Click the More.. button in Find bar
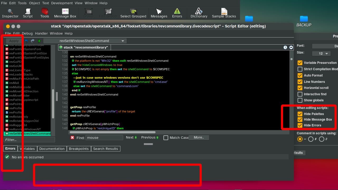Image resolution: width=338 pixels, height=190 pixels. pyautogui.click(x=199, y=137)
